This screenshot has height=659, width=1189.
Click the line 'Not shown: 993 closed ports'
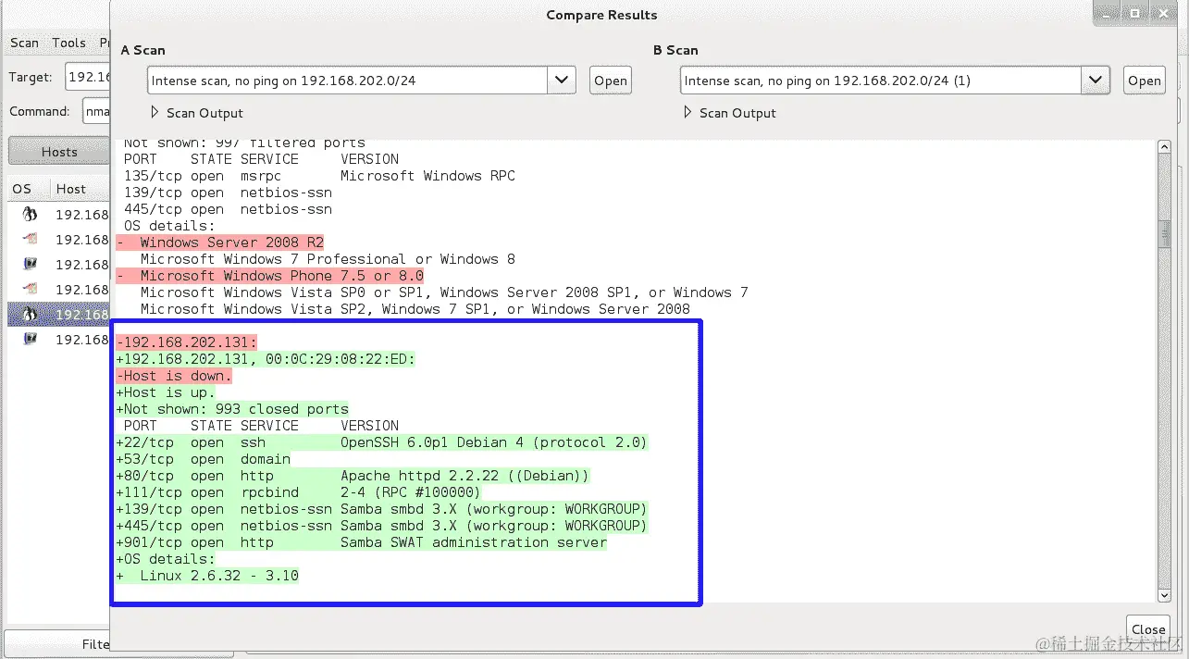(232, 409)
